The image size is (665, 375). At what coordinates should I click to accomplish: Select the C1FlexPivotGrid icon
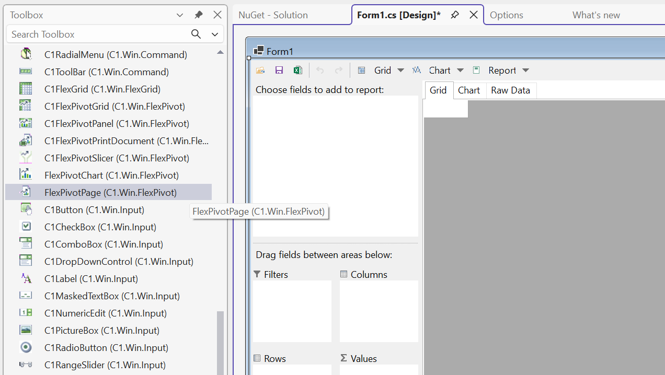coord(26,106)
